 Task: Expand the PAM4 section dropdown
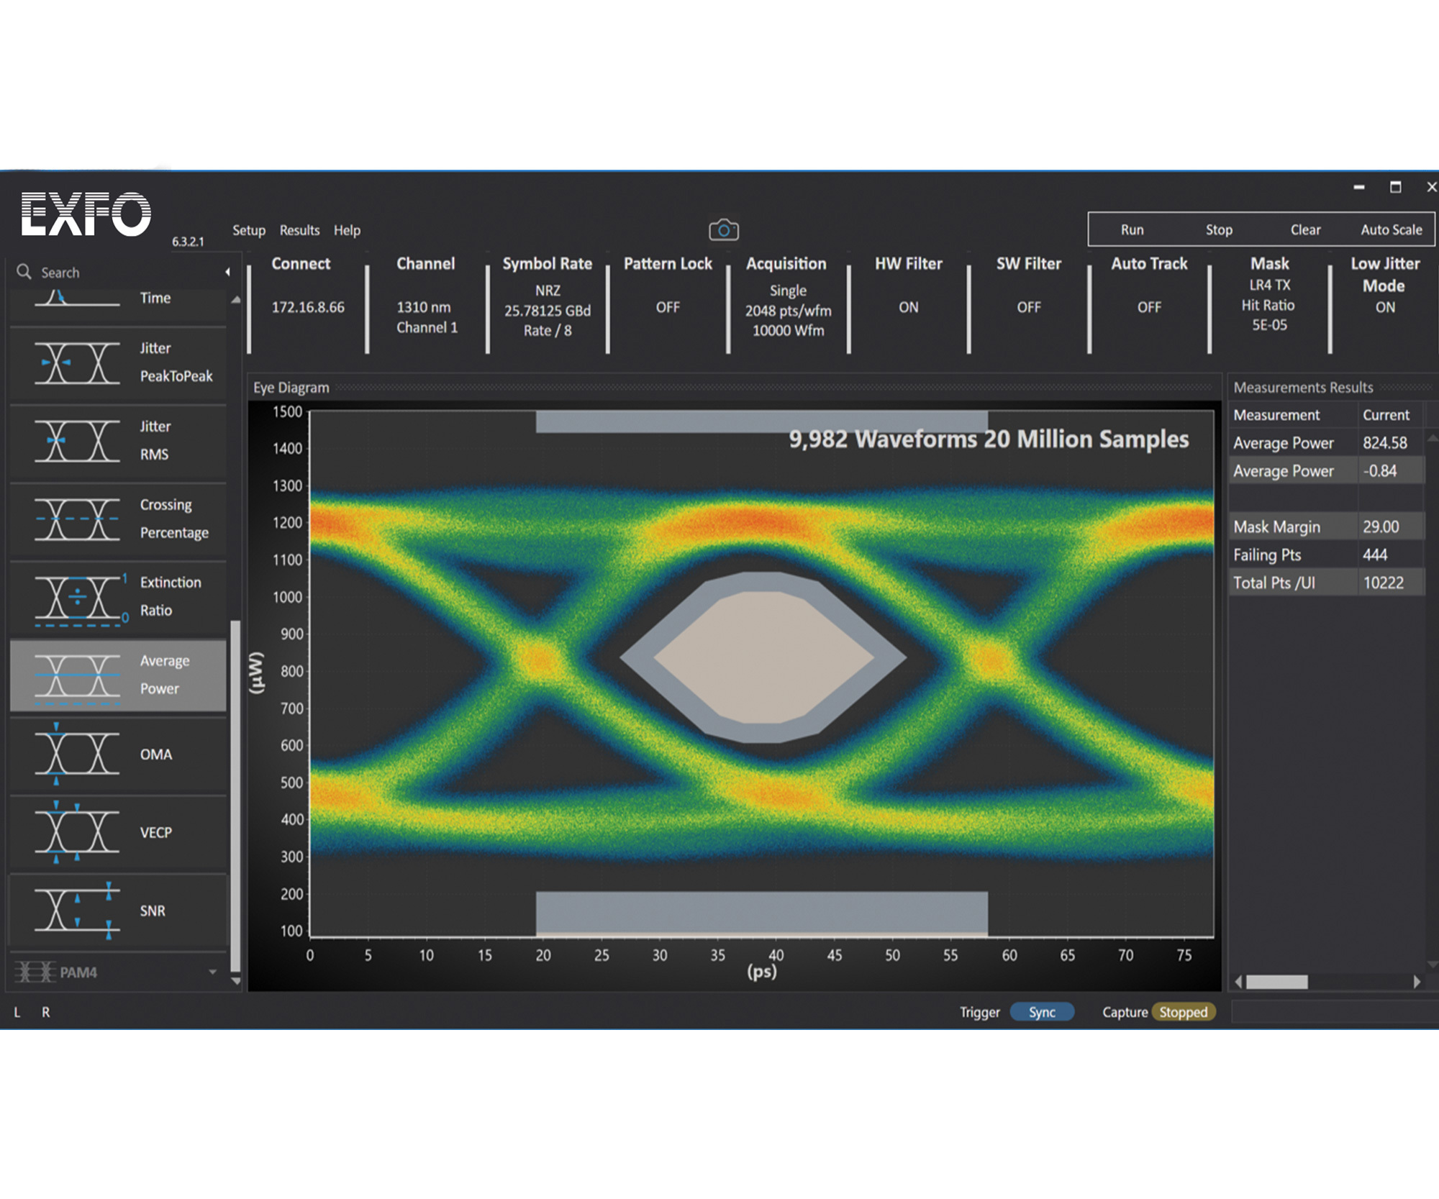click(x=213, y=972)
